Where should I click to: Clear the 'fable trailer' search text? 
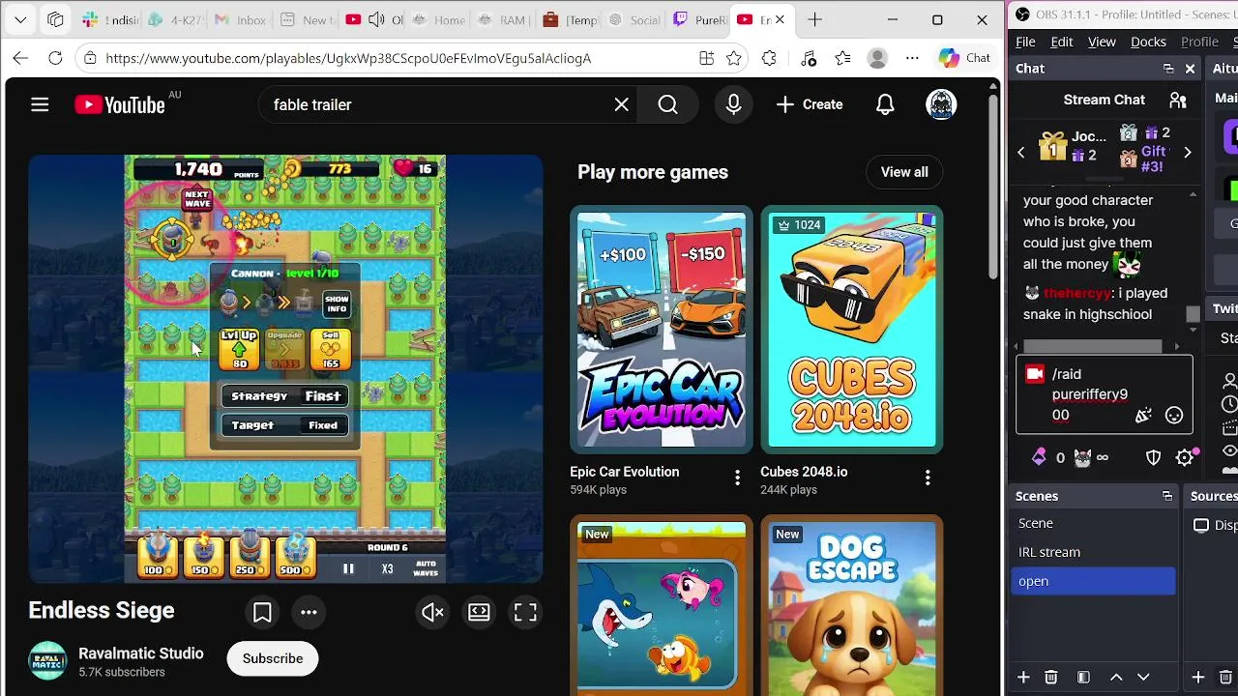click(x=622, y=104)
